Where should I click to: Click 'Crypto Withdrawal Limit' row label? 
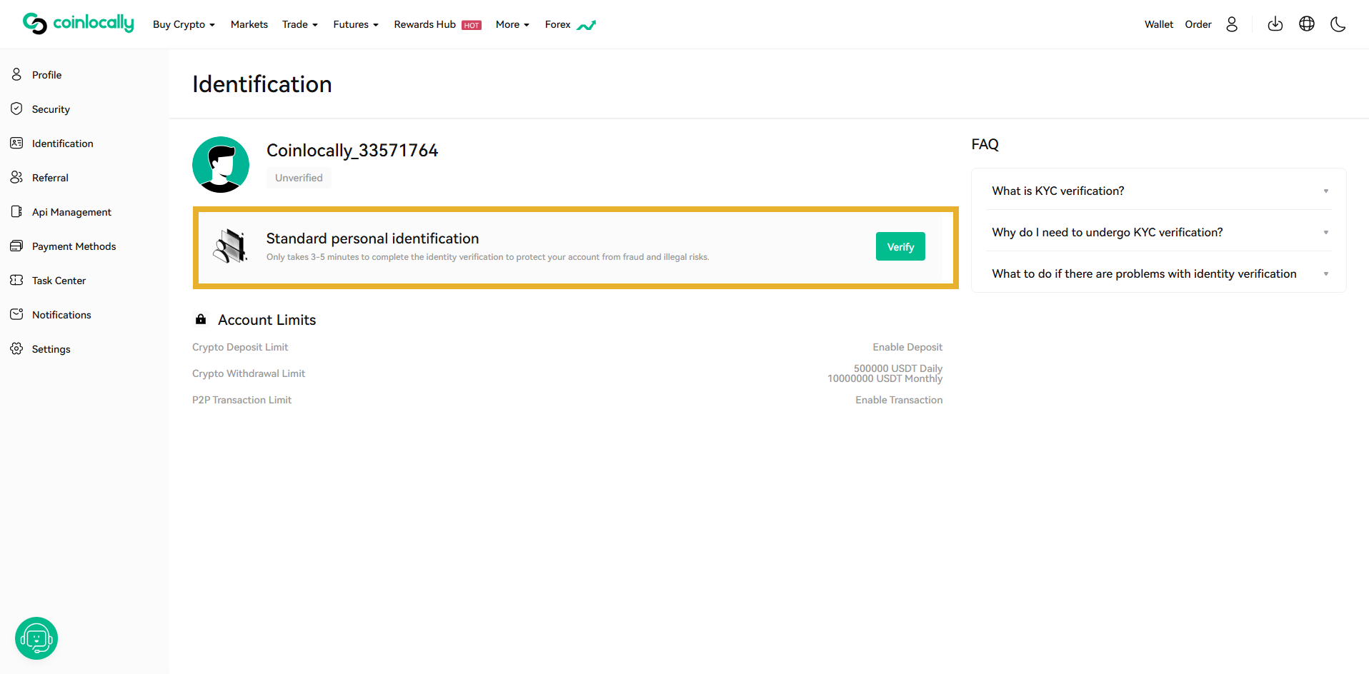pos(249,373)
